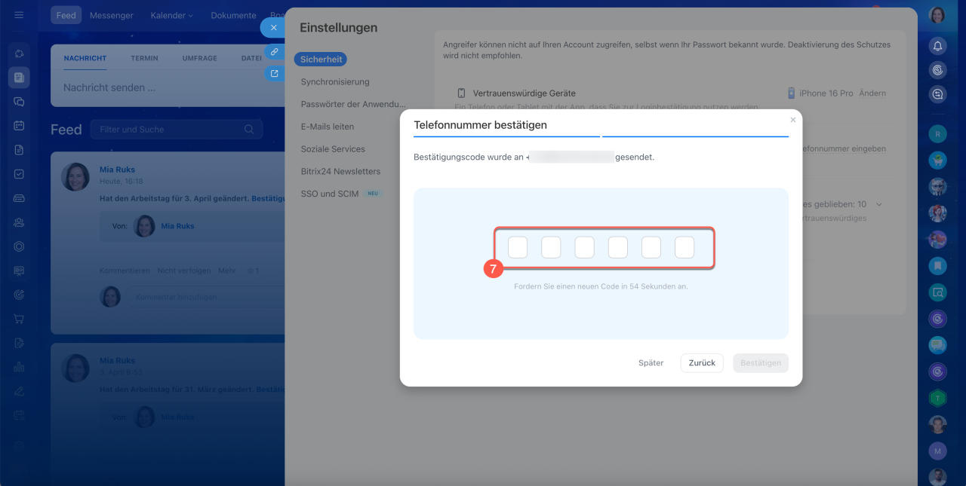The image size is (966, 486).
Task: Click third confirmation code digit box
Action: (x=584, y=247)
